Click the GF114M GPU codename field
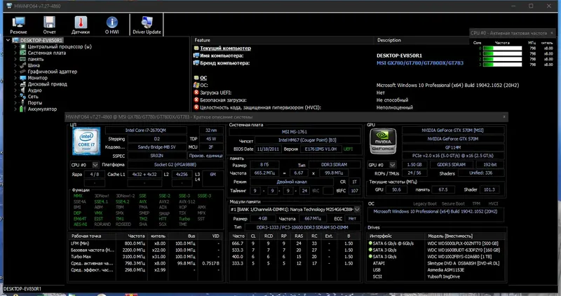Viewport: 561px width, 296px height. (x=452, y=147)
